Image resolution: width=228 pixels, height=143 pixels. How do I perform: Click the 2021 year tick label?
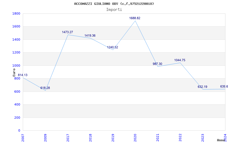158,138
